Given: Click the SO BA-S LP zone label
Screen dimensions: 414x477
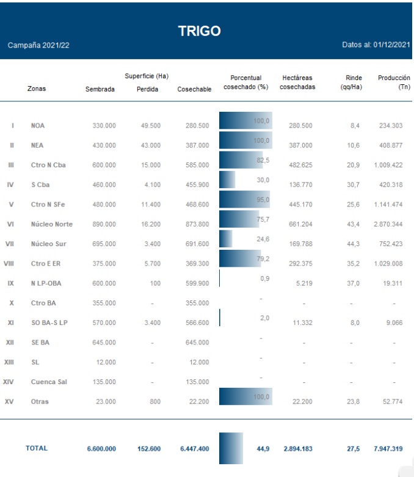Looking at the screenshot, I should pyautogui.click(x=50, y=322).
